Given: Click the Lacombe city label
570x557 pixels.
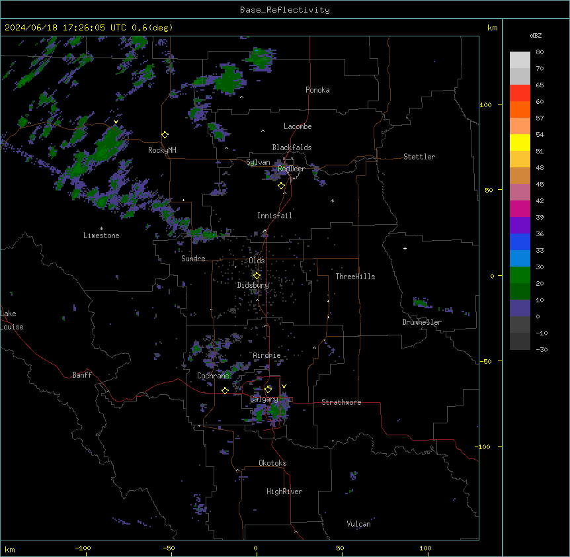Looking at the screenshot, I should coord(298,126).
